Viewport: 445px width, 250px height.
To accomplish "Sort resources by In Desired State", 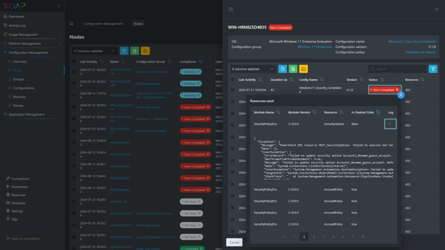I will tap(378, 112).
